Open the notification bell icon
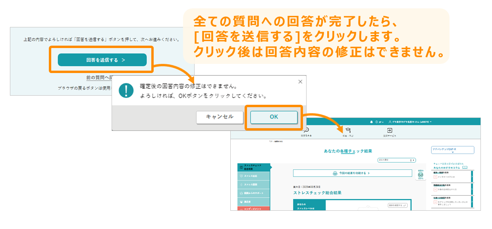 pos(371,122)
